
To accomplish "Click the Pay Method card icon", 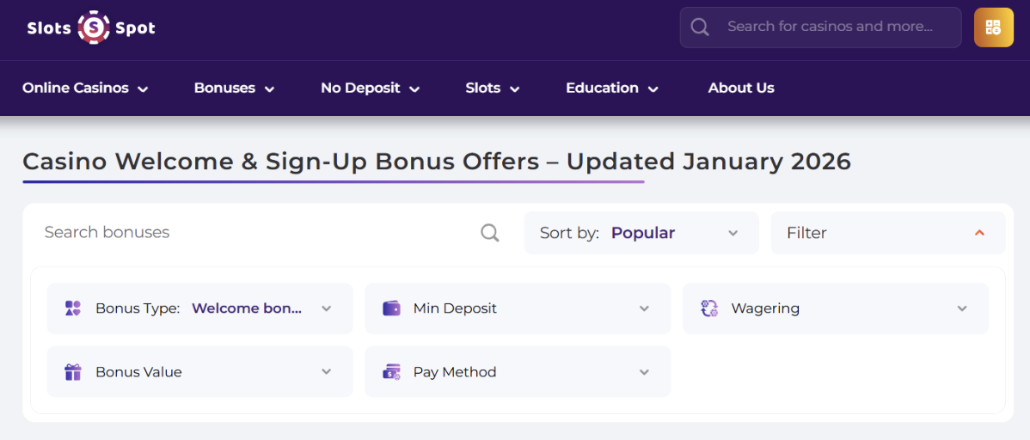I will point(391,372).
